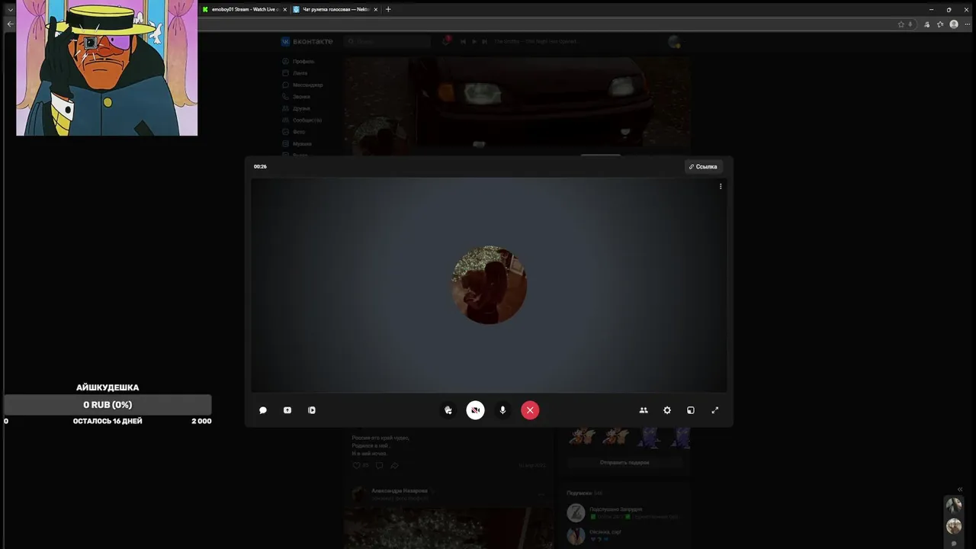The height and width of the screenshot is (549, 976).
Task: End the call with the red button
Action: pos(530,410)
